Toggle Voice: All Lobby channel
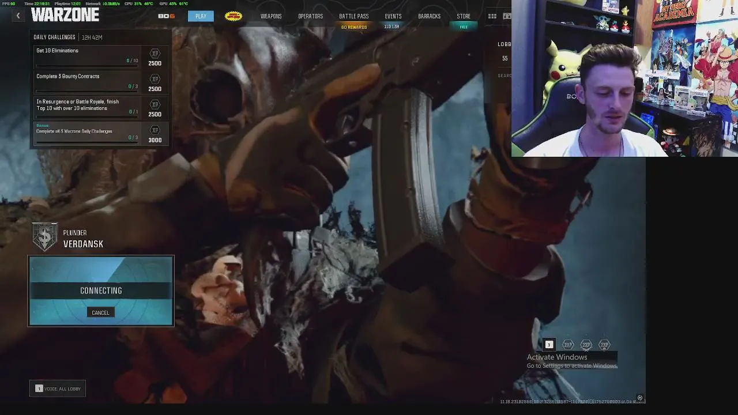 [58, 388]
